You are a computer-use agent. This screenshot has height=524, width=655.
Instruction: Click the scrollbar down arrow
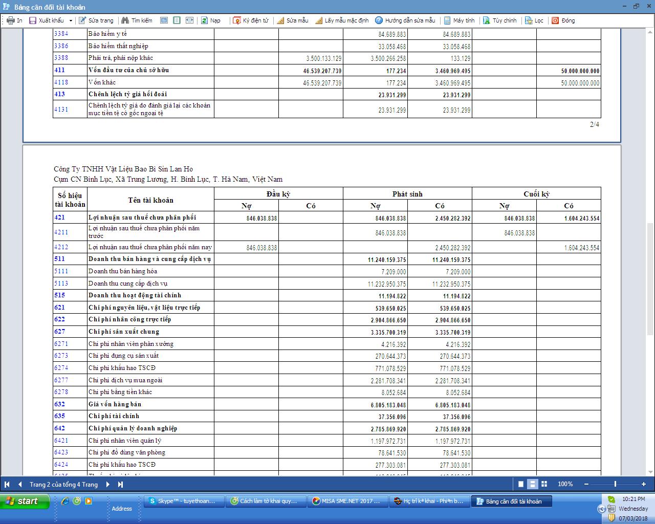(650, 472)
